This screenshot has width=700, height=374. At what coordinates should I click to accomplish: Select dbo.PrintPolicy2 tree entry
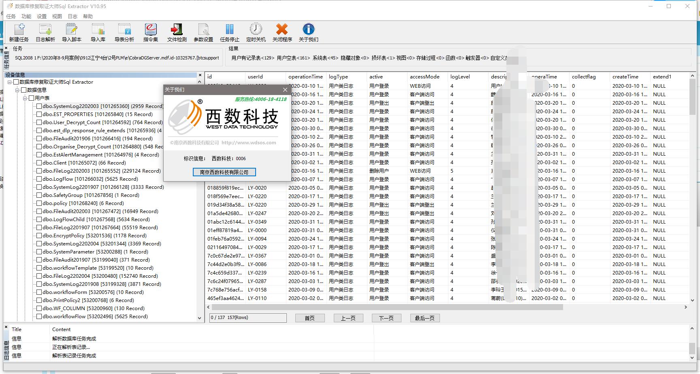coord(88,300)
